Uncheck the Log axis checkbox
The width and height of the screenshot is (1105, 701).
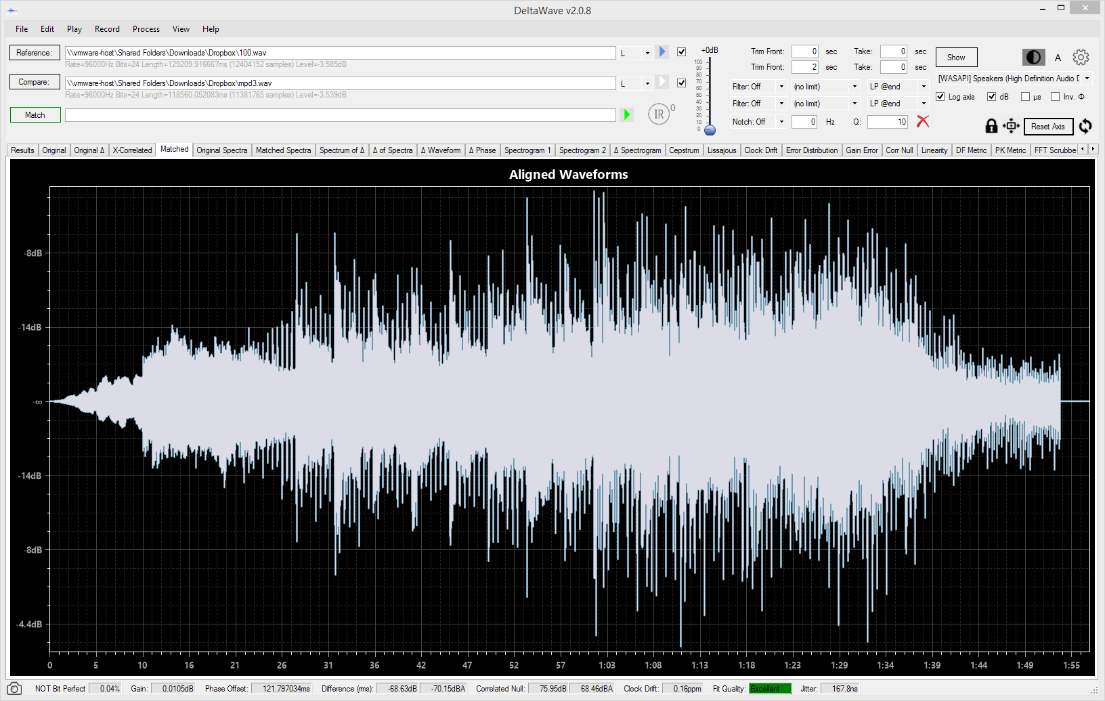pyautogui.click(x=940, y=97)
